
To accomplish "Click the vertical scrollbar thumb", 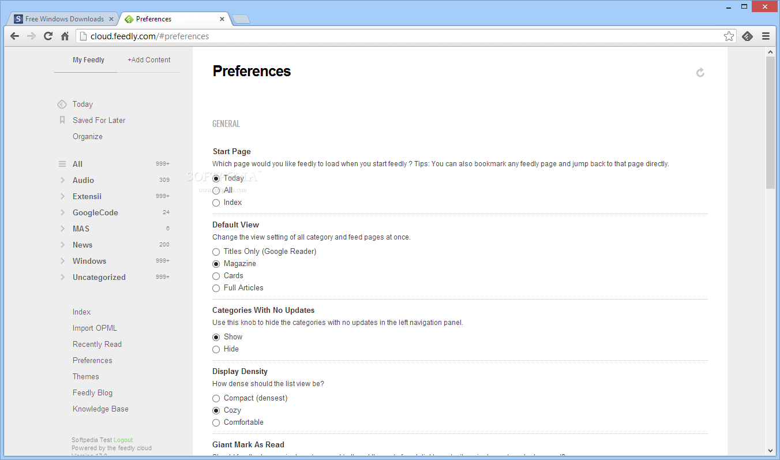I will click(x=770, y=122).
